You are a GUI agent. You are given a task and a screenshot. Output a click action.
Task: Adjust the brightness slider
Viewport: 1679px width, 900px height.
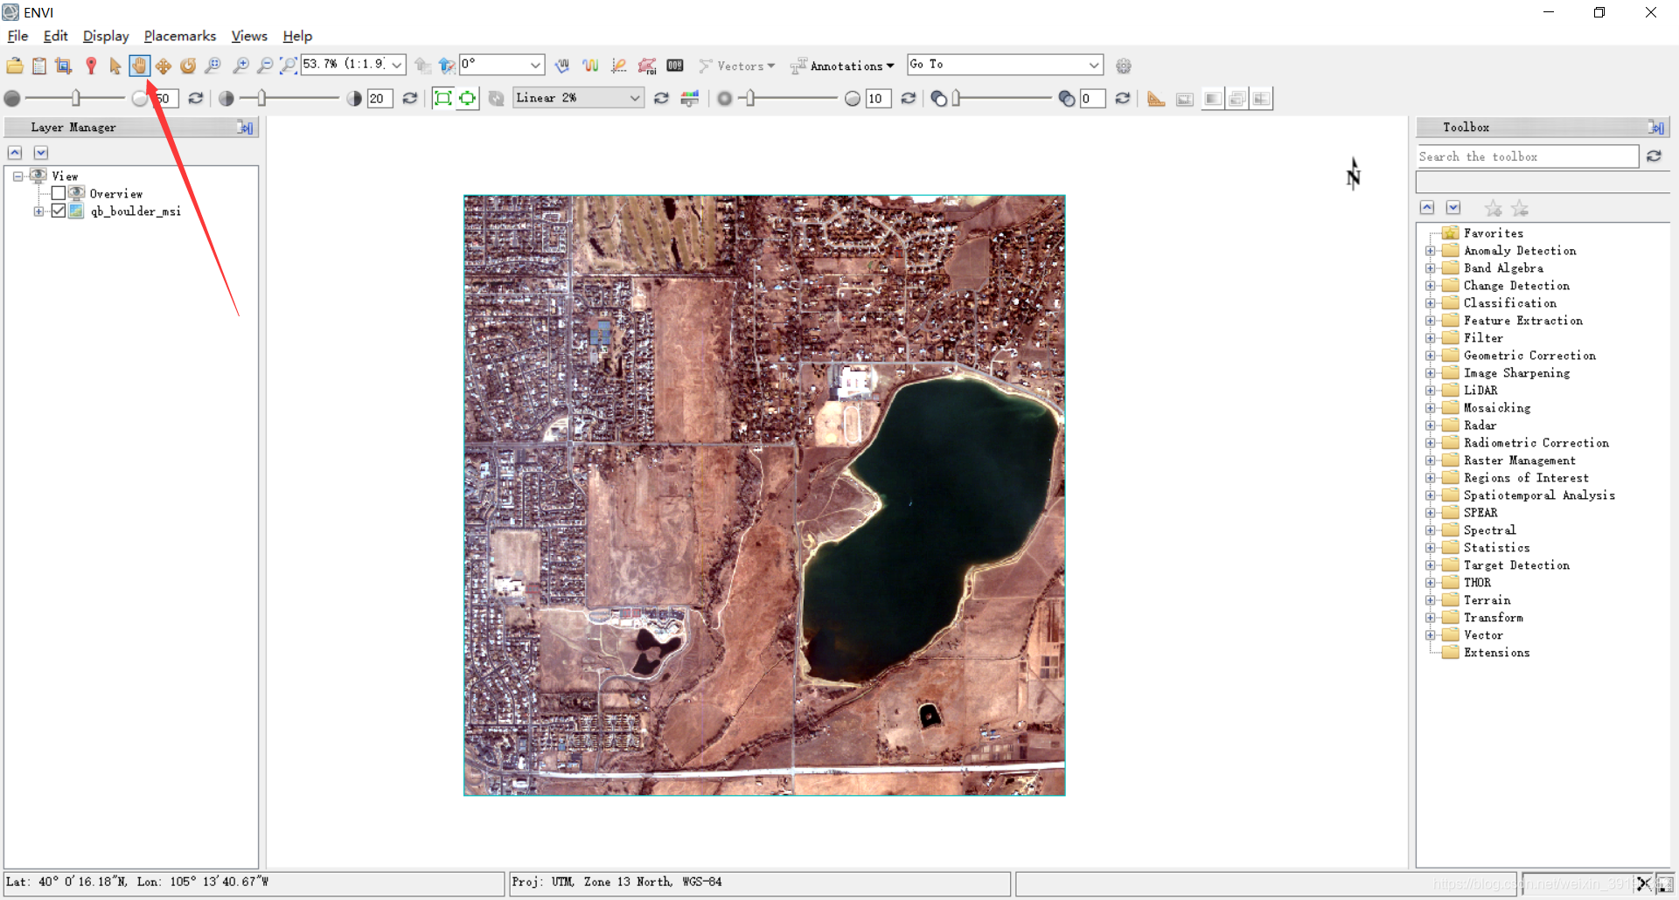76,98
